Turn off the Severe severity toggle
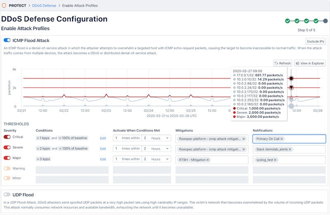Screen dimensions: 330x215 pyautogui.click(x=7, y=147)
